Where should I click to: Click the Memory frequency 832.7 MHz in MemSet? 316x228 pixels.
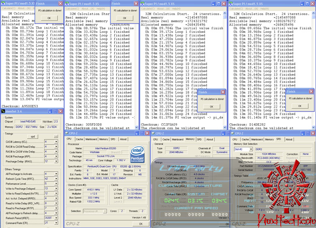click(32, 127)
